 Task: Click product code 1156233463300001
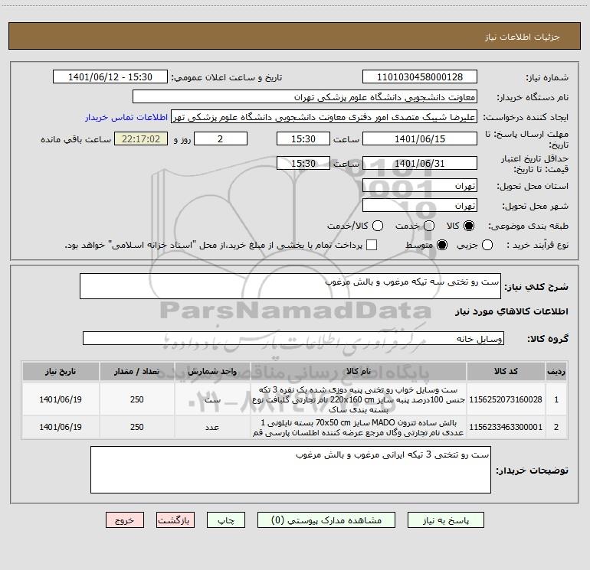506,427
